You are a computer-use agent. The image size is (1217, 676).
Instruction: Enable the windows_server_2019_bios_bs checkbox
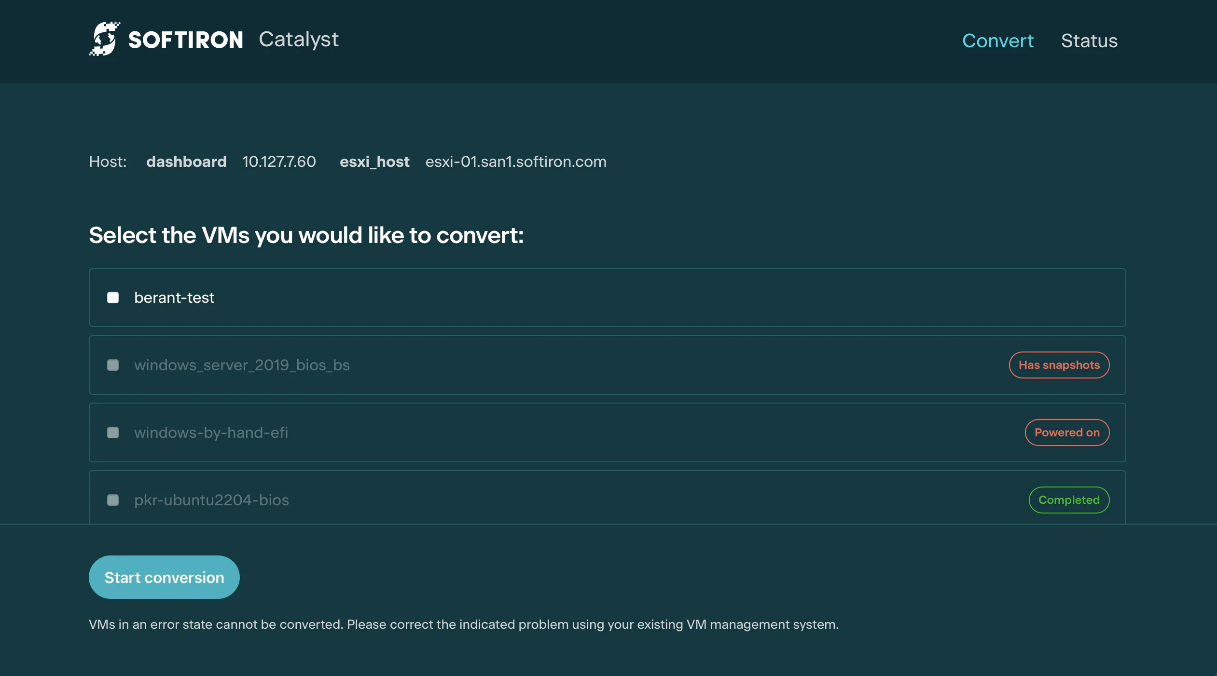point(112,365)
